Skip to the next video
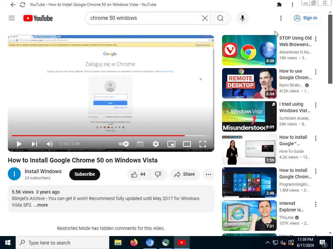The height and width of the screenshot is (249, 333). pyautogui.click(x=34, y=144)
